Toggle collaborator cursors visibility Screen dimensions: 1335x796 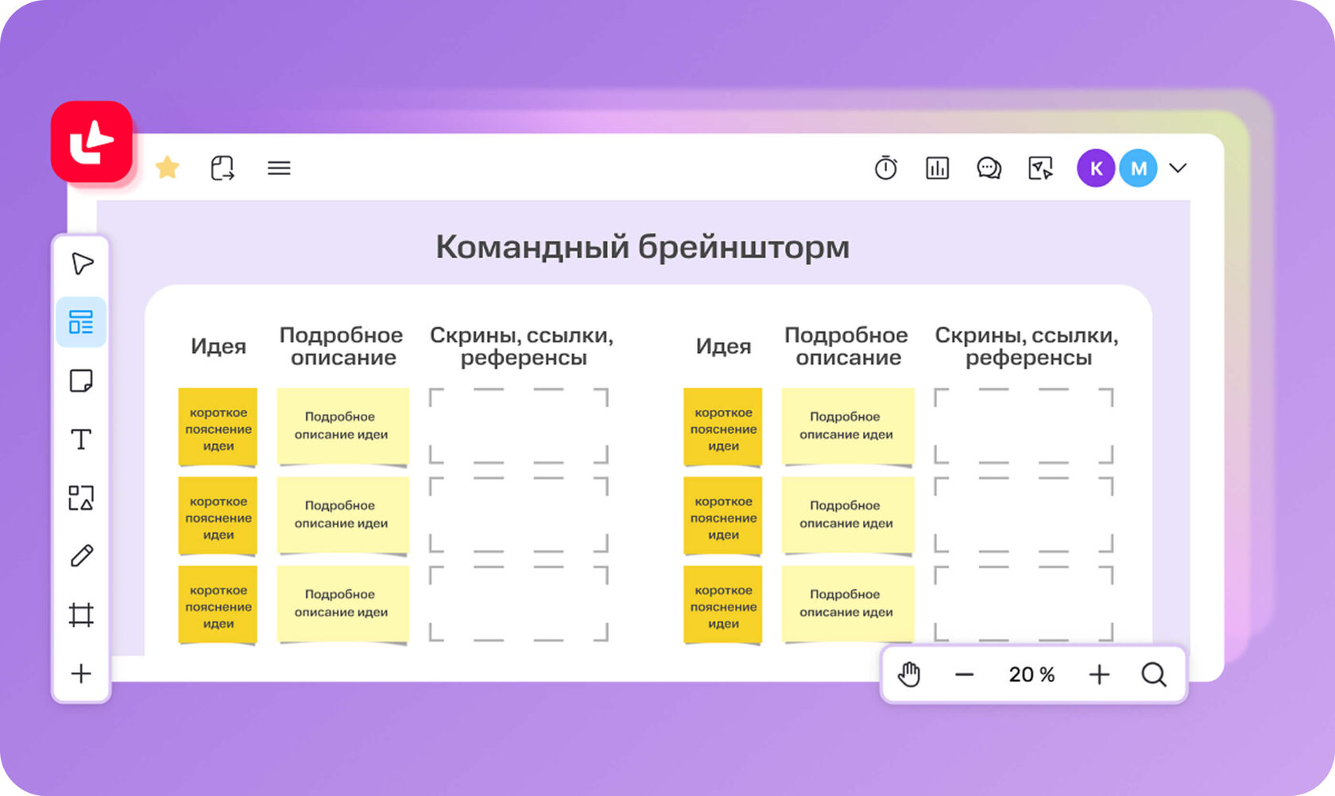(1039, 168)
